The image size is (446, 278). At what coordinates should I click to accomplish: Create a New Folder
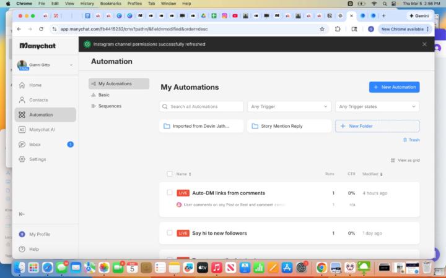377,126
